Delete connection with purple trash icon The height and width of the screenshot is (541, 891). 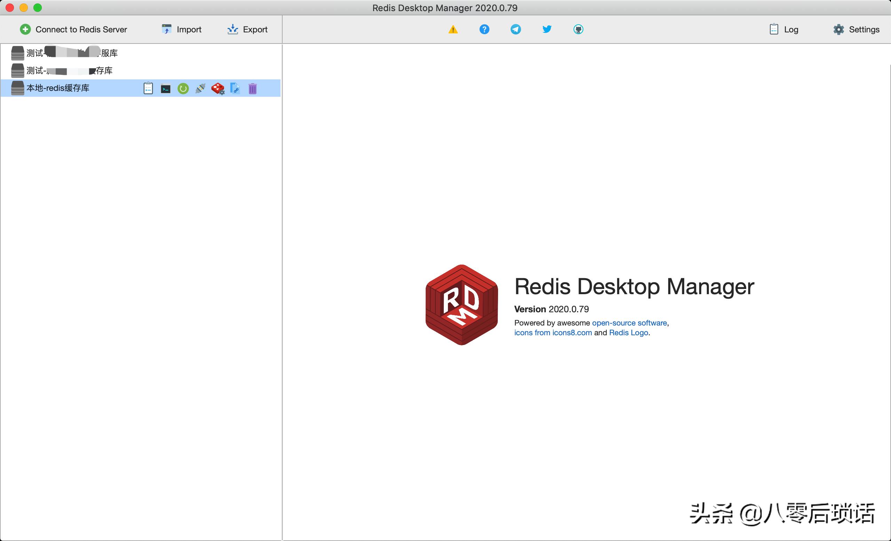252,88
